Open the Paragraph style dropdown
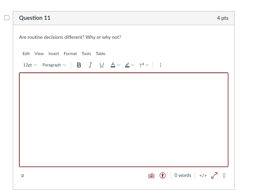This screenshot has width=270, height=194. [x=54, y=65]
